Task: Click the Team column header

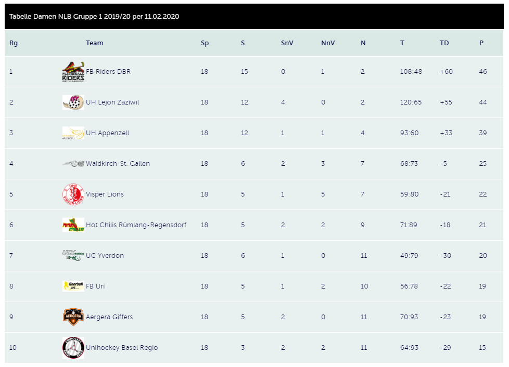Action: (95, 43)
